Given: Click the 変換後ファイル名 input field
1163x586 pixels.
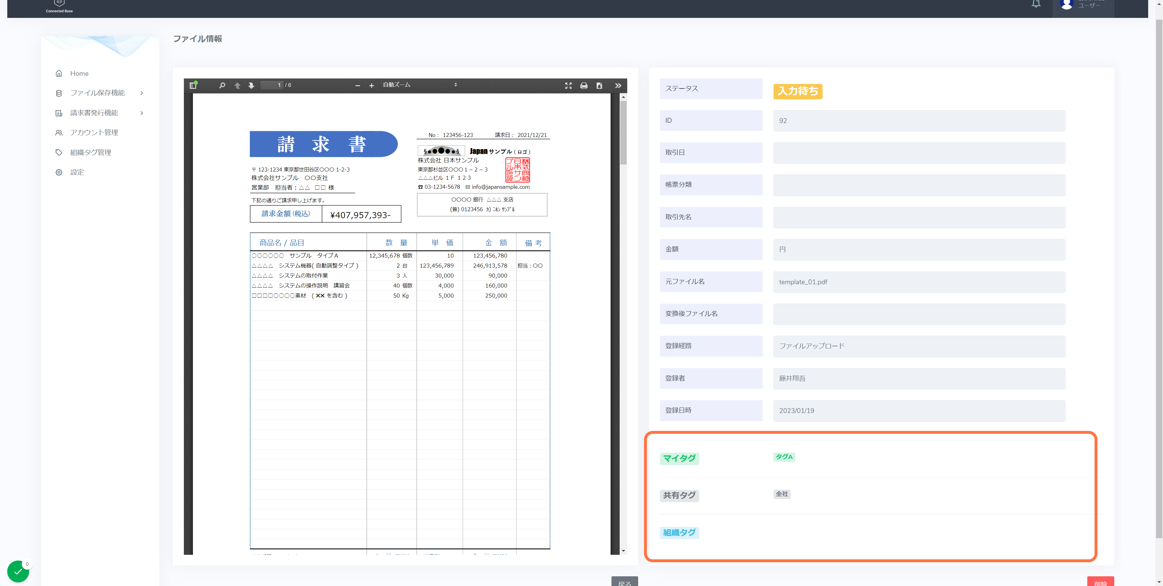Looking at the screenshot, I should point(919,314).
